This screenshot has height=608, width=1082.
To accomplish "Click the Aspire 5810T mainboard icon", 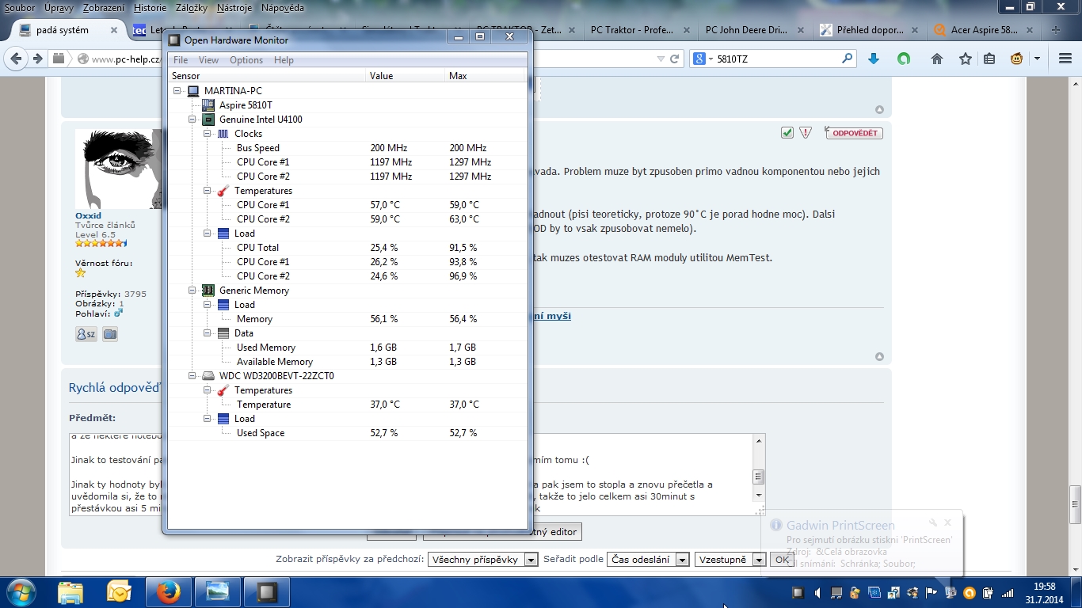I will (208, 105).
